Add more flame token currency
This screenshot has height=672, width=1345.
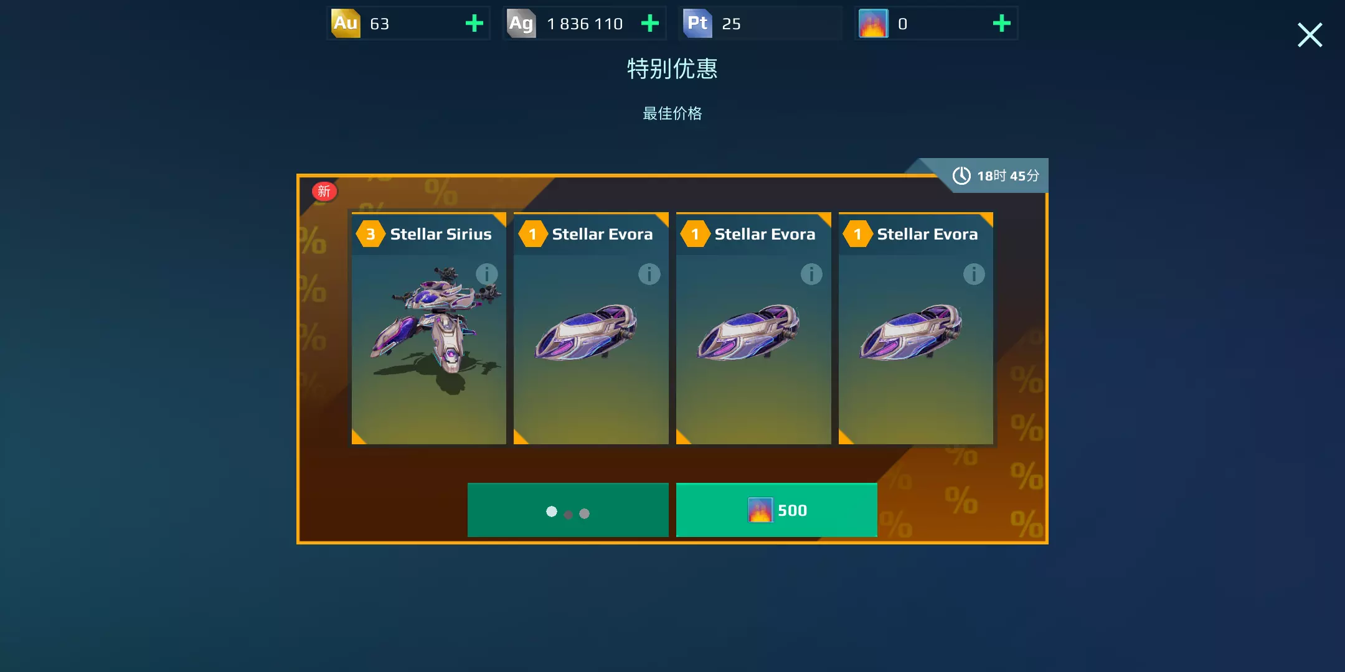click(1001, 24)
